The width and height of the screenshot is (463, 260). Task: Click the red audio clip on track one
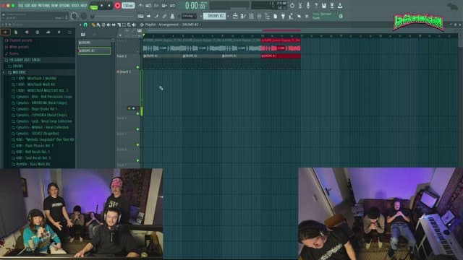pyautogui.click(x=281, y=45)
